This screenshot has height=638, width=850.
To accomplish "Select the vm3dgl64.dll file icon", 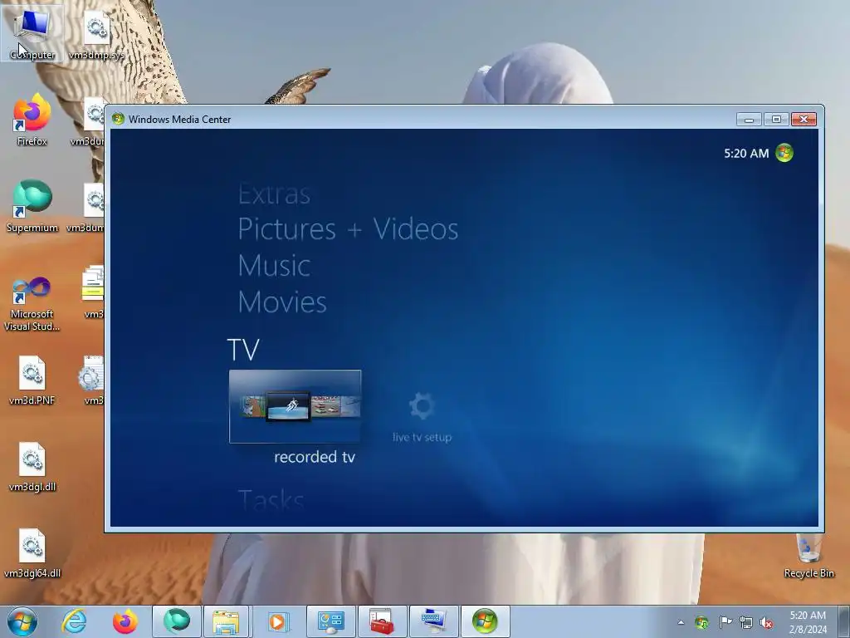I will (32, 553).
